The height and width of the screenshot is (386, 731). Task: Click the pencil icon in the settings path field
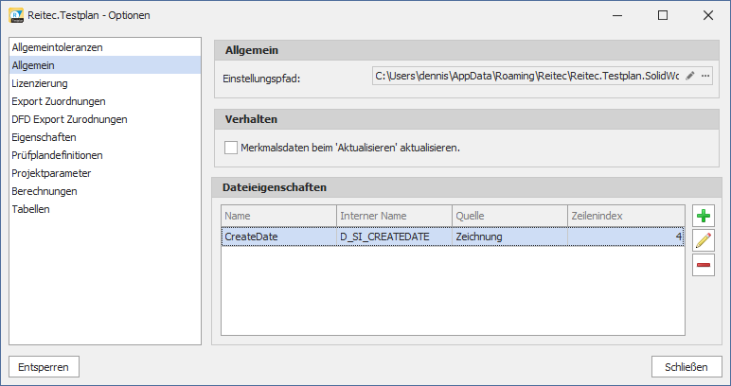690,76
